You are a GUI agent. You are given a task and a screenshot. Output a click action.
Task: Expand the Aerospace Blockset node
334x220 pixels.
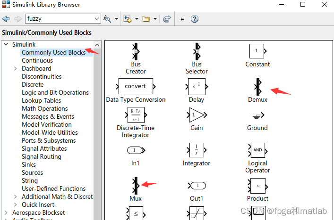pos(6,212)
